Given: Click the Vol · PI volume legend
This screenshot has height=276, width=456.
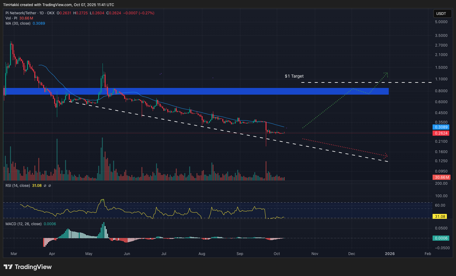Looking at the screenshot, I should point(11,18).
